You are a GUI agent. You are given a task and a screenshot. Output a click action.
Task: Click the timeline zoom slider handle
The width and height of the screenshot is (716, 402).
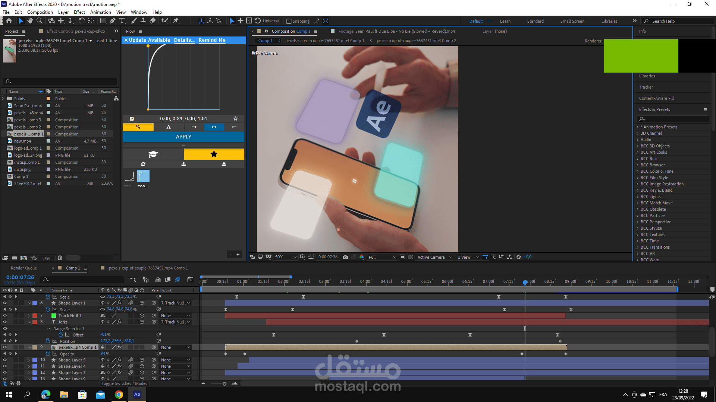tap(224, 384)
